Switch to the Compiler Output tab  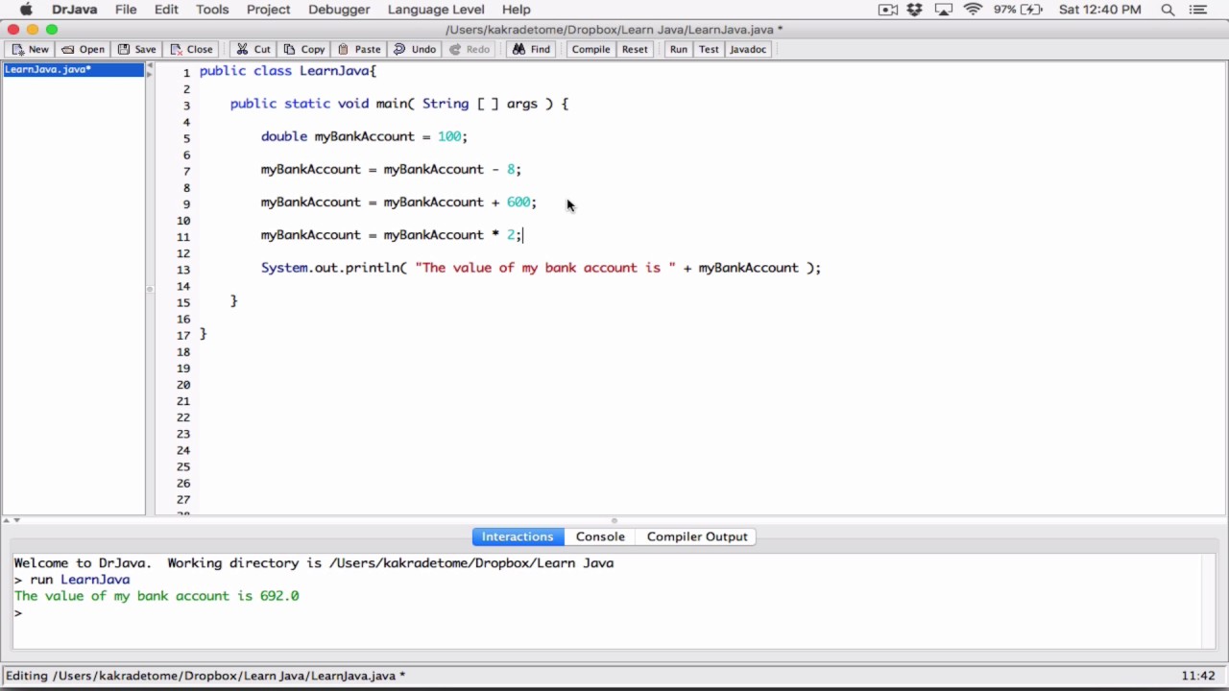point(697,536)
